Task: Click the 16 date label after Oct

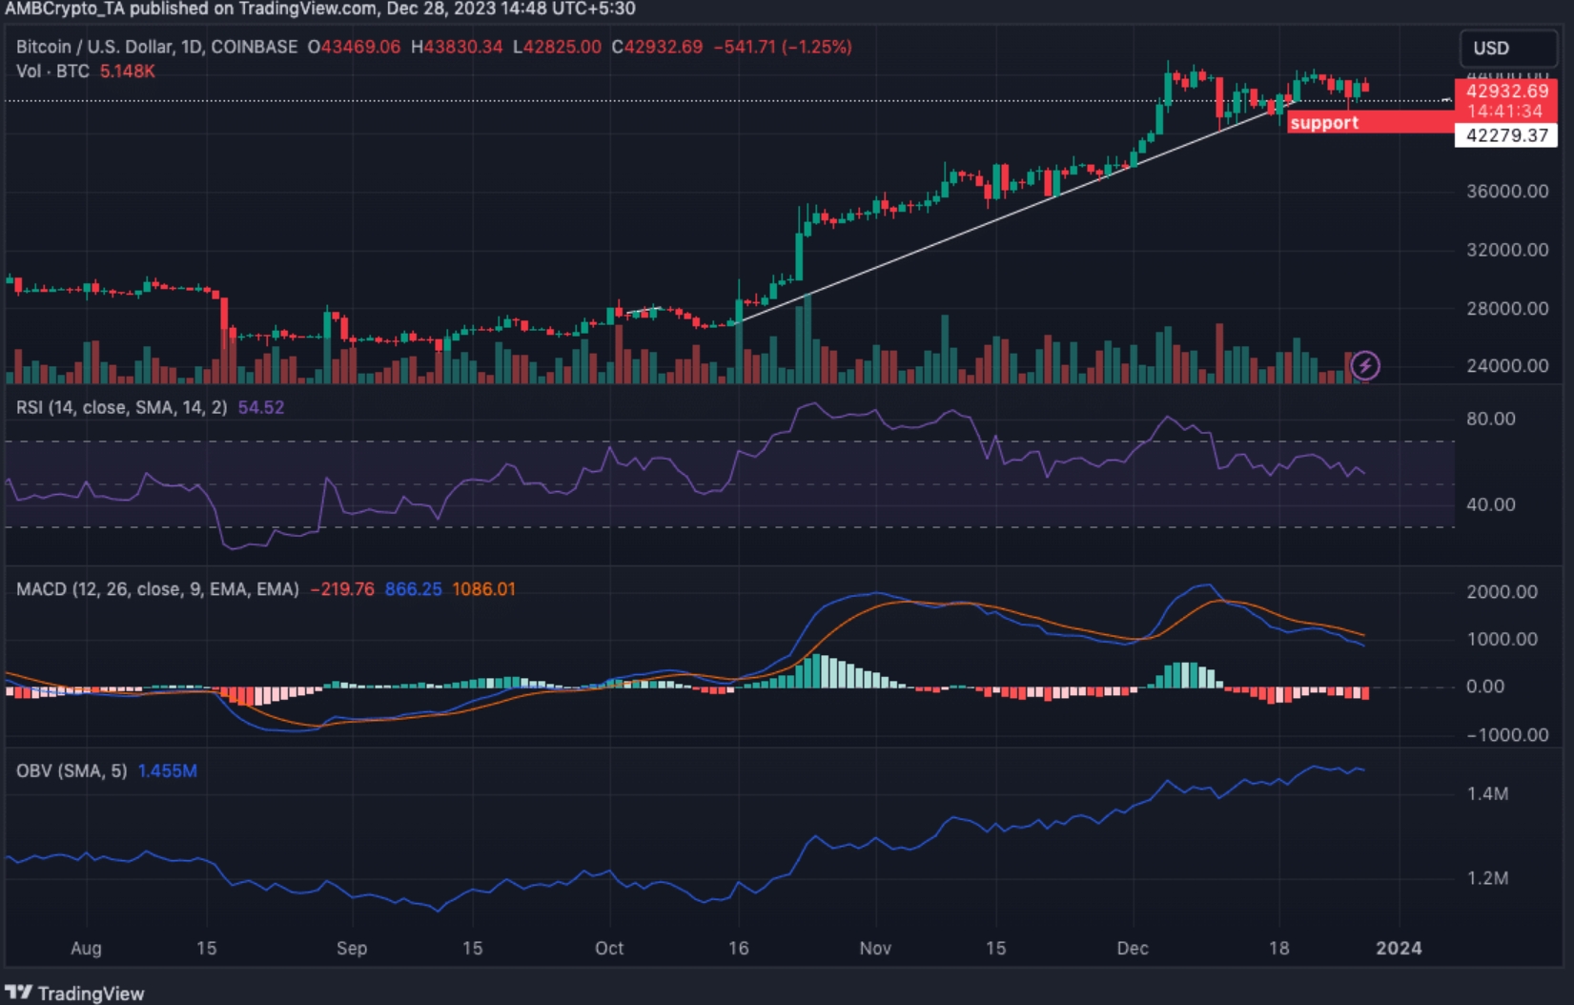Action: pos(739,949)
